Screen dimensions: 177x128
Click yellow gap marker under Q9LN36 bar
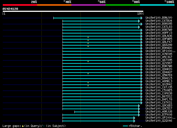click(x=88, y=37)
